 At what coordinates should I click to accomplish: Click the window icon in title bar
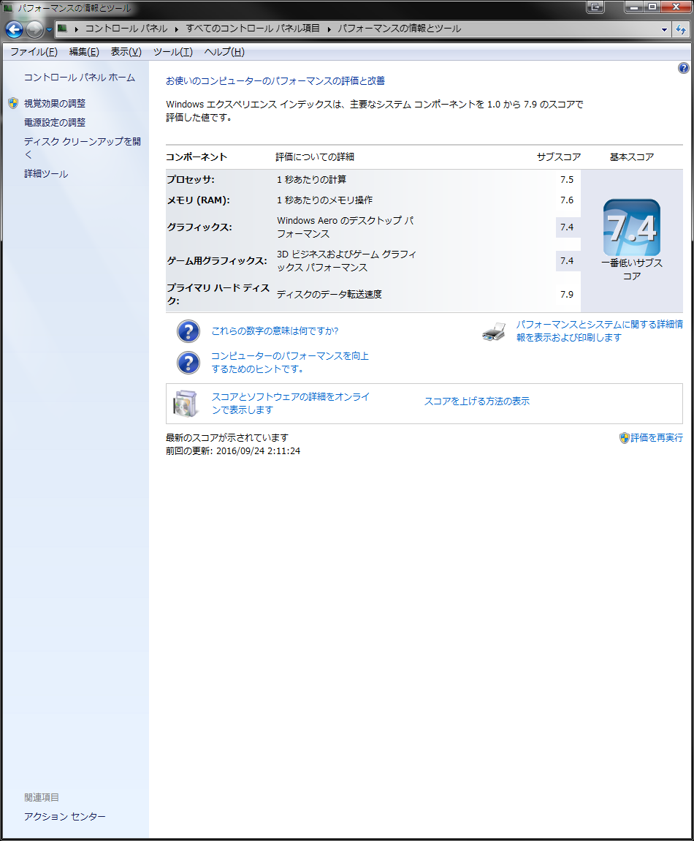8,7
